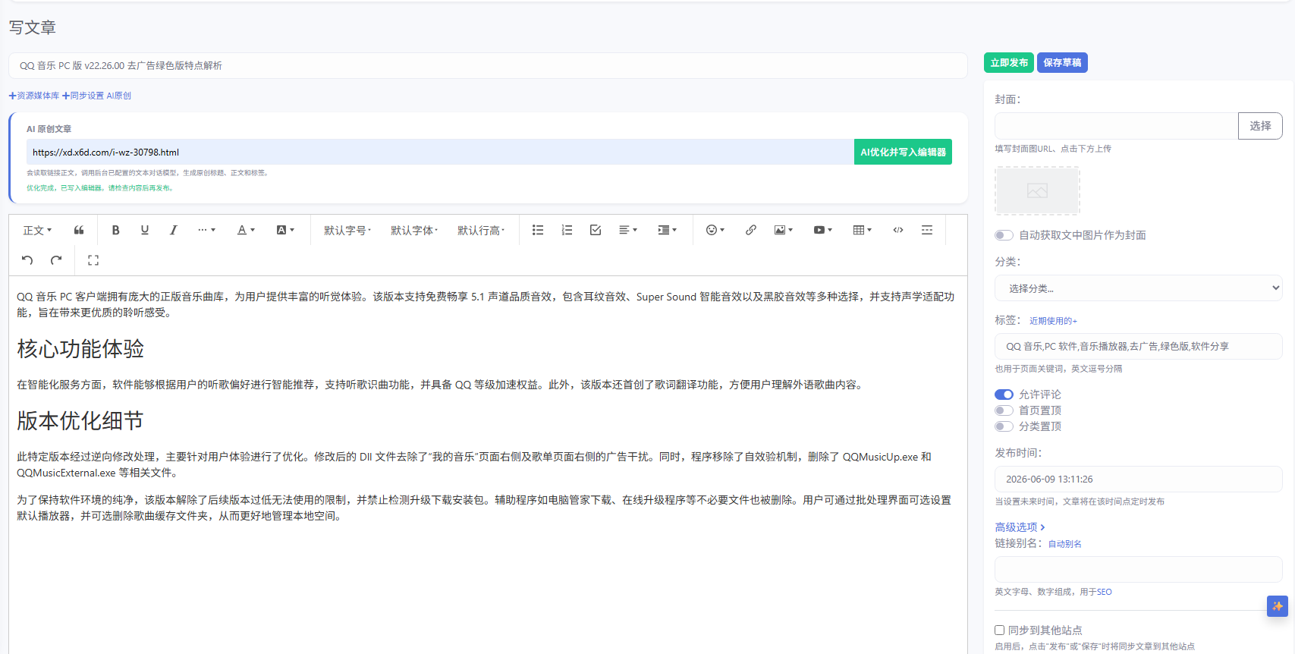Click the 立即发布 publish button

(x=1009, y=63)
